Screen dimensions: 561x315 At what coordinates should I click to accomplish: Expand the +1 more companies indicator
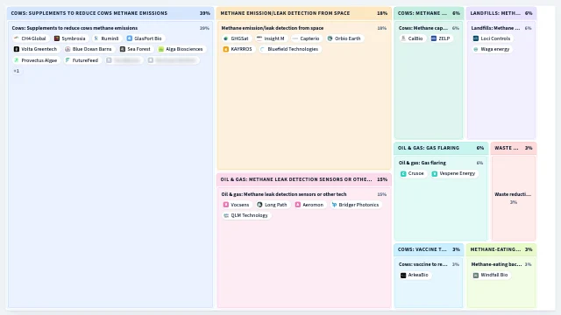(x=17, y=71)
